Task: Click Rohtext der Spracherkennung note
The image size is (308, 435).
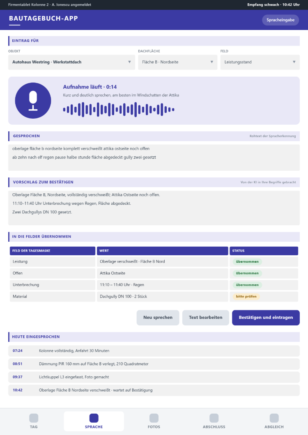Action: tap(273, 136)
